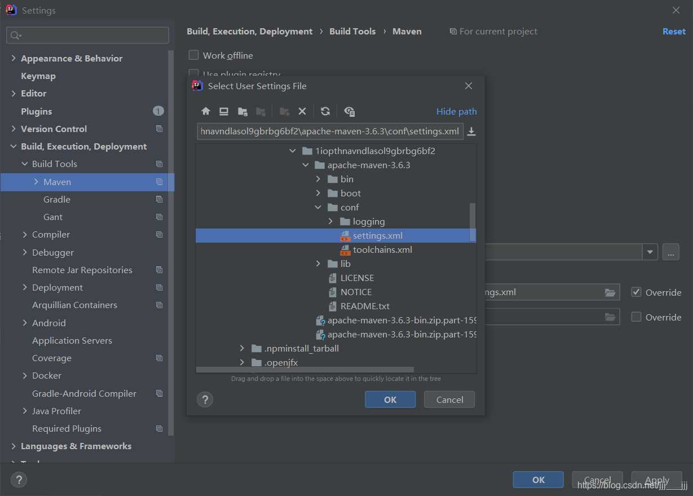Image resolution: width=693 pixels, height=496 pixels.
Task: Click folder browse icon for user settings file
Action: pos(610,292)
